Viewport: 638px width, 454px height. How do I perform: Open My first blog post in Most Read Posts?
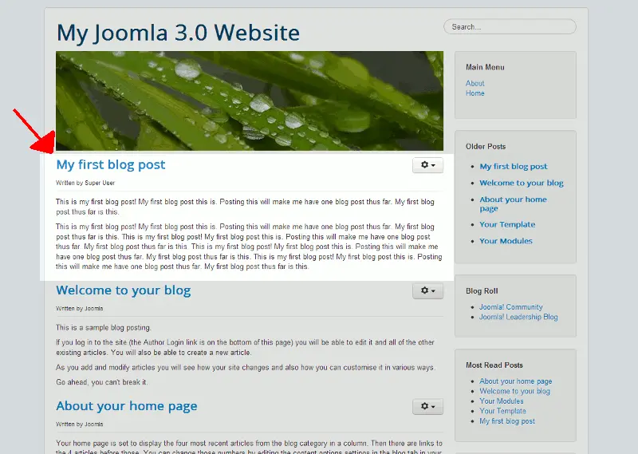(507, 421)
